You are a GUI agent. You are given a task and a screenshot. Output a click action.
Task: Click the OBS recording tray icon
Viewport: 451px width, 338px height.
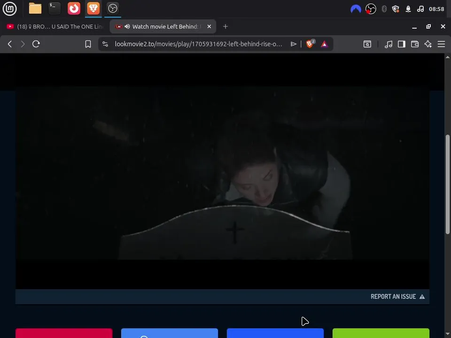[371, 9]
